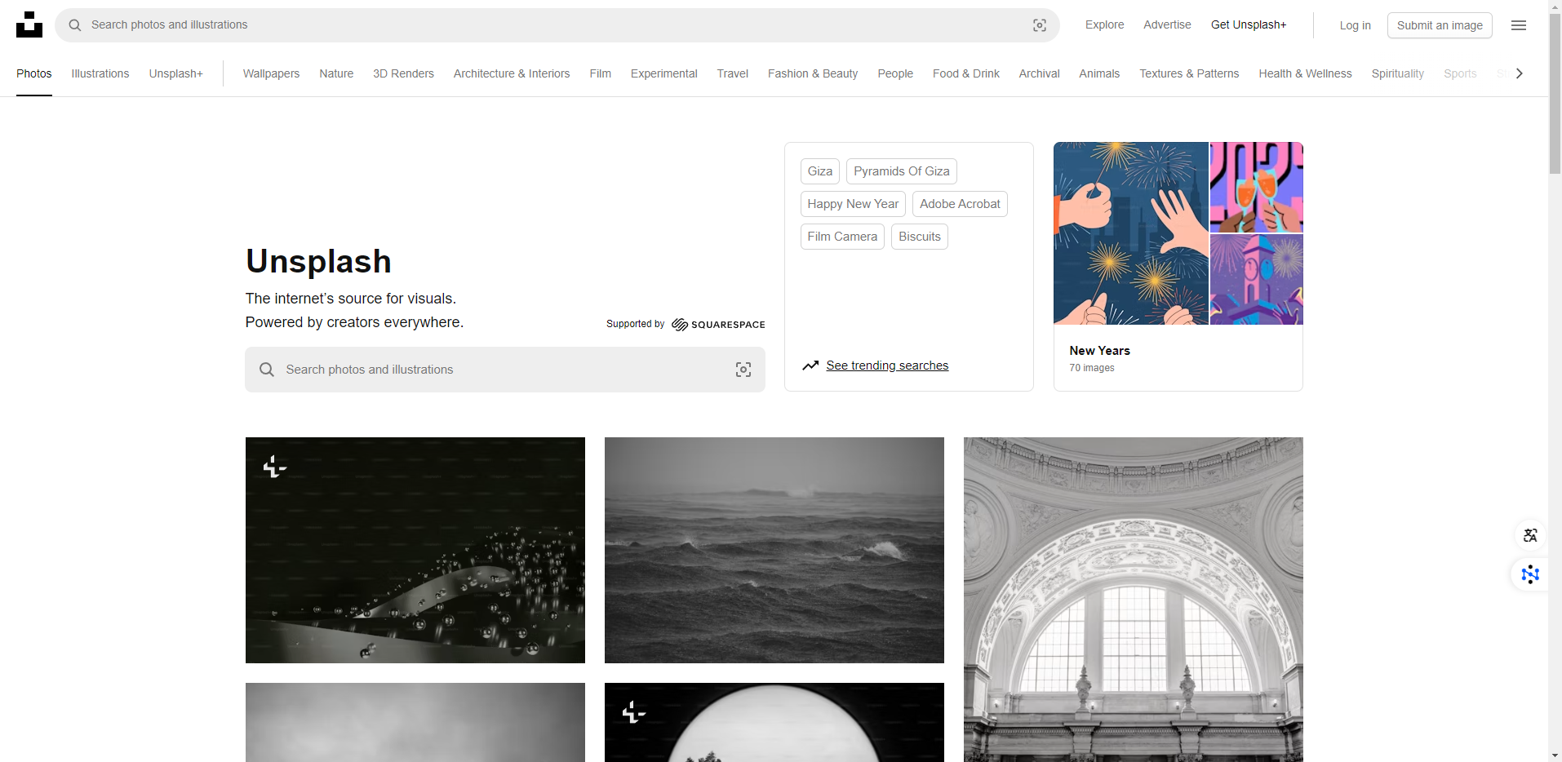1562x762 pixels.
Task: Select the Photos tab
Action: (x=34, y=73)
